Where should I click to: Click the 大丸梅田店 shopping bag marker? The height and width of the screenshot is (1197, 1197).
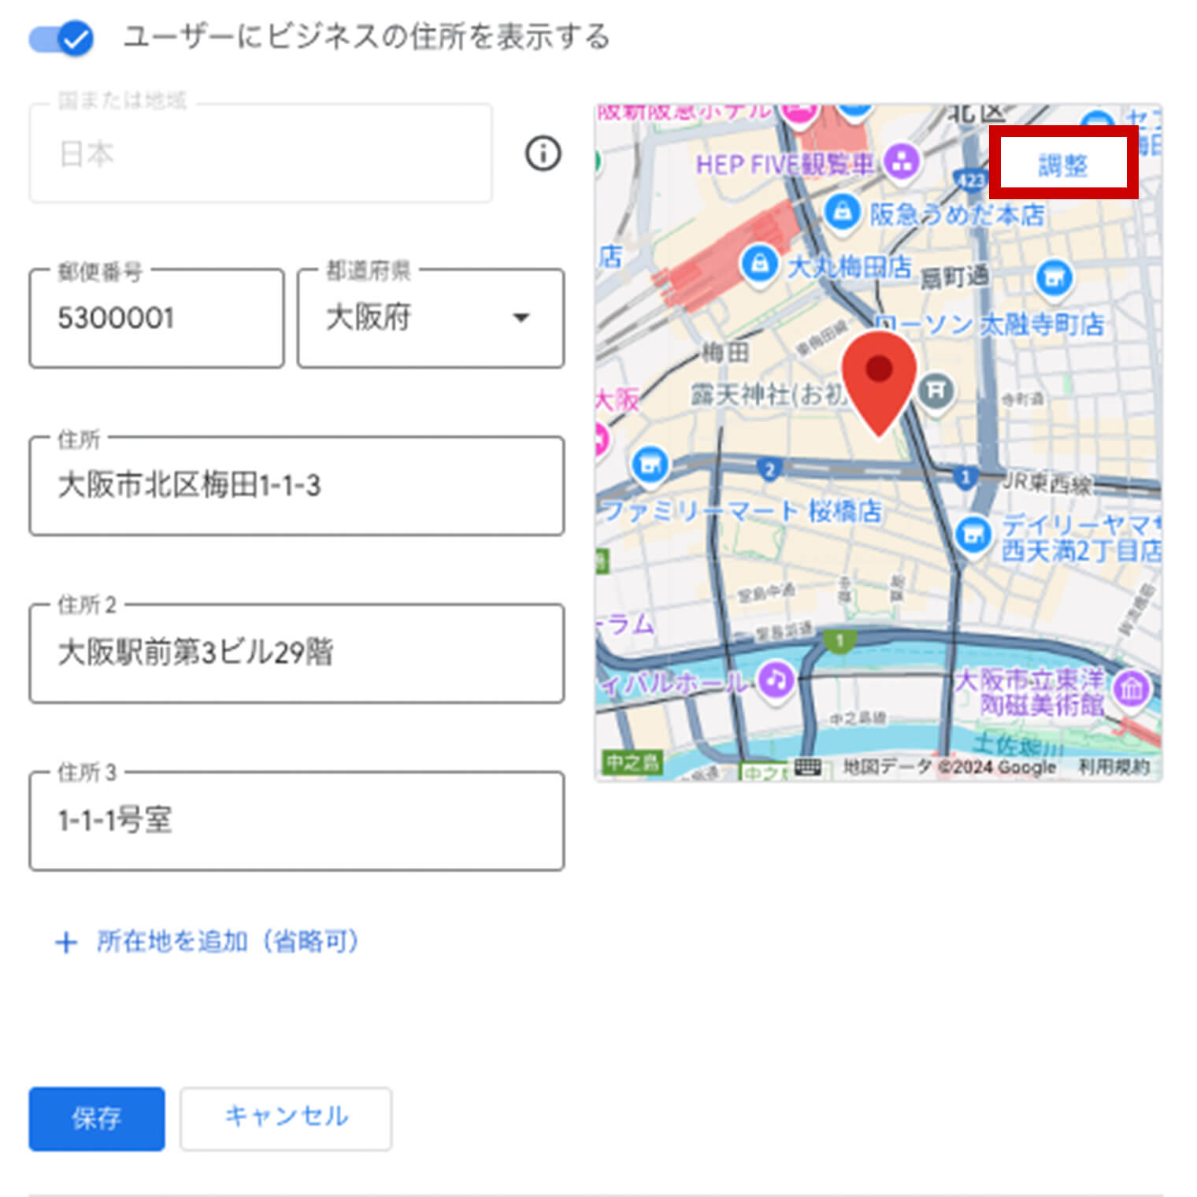click(x=759, y=264)
